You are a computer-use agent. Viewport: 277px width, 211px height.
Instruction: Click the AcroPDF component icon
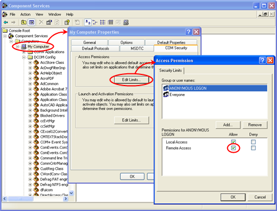tap(36, 78)
